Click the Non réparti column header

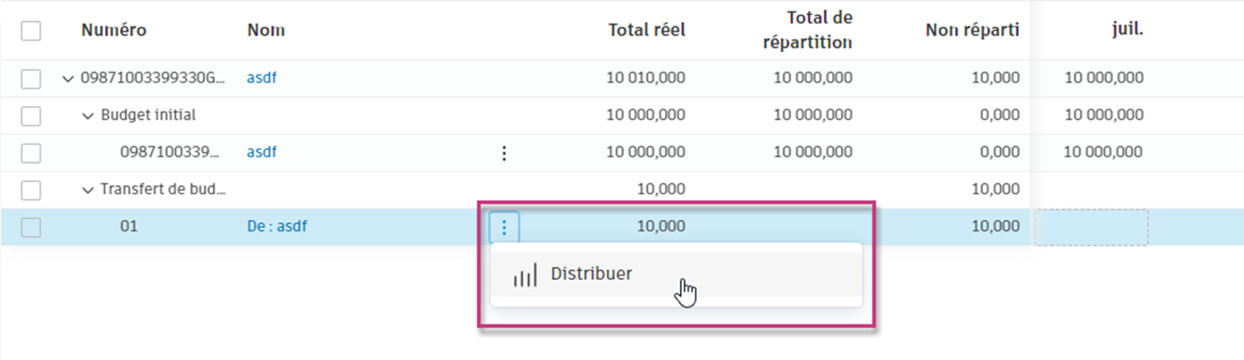973,31
